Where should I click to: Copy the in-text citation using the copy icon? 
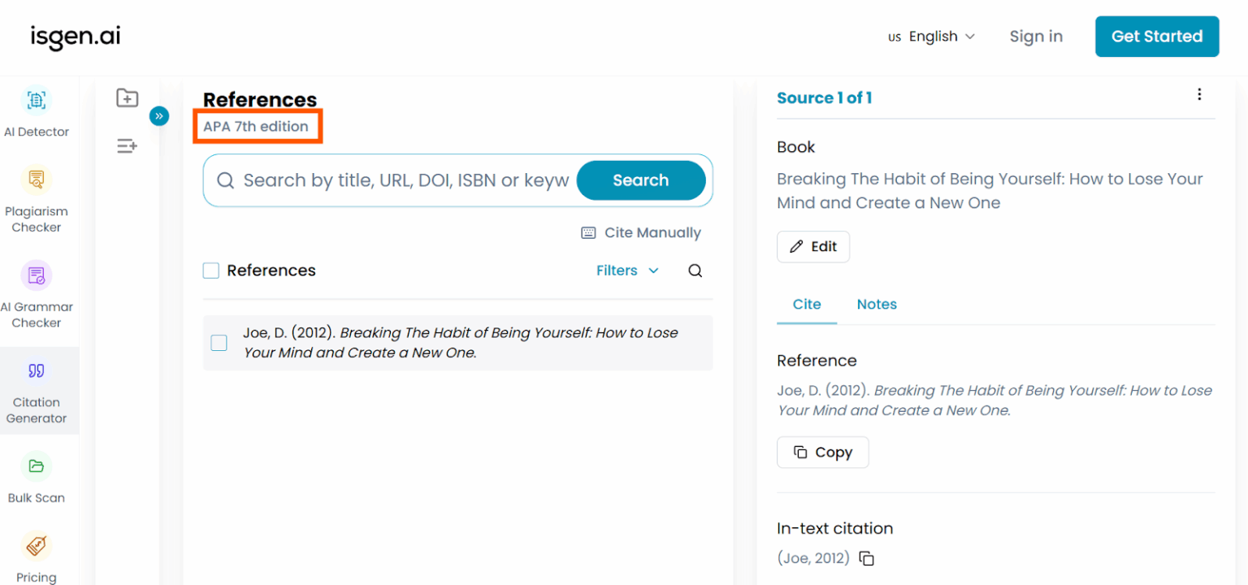point(866,558)
